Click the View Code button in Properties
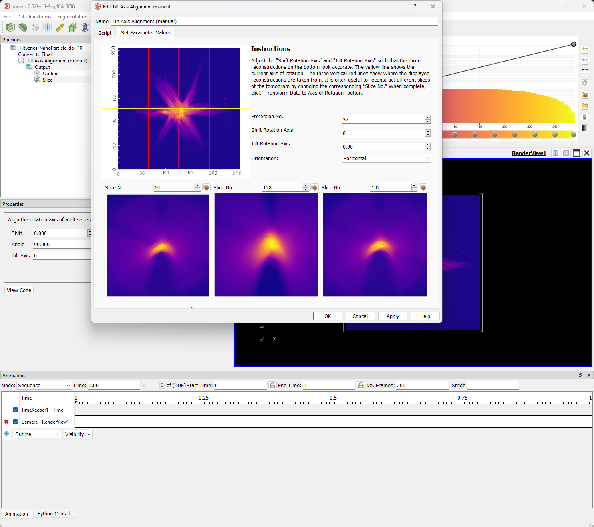 (18, 290)
